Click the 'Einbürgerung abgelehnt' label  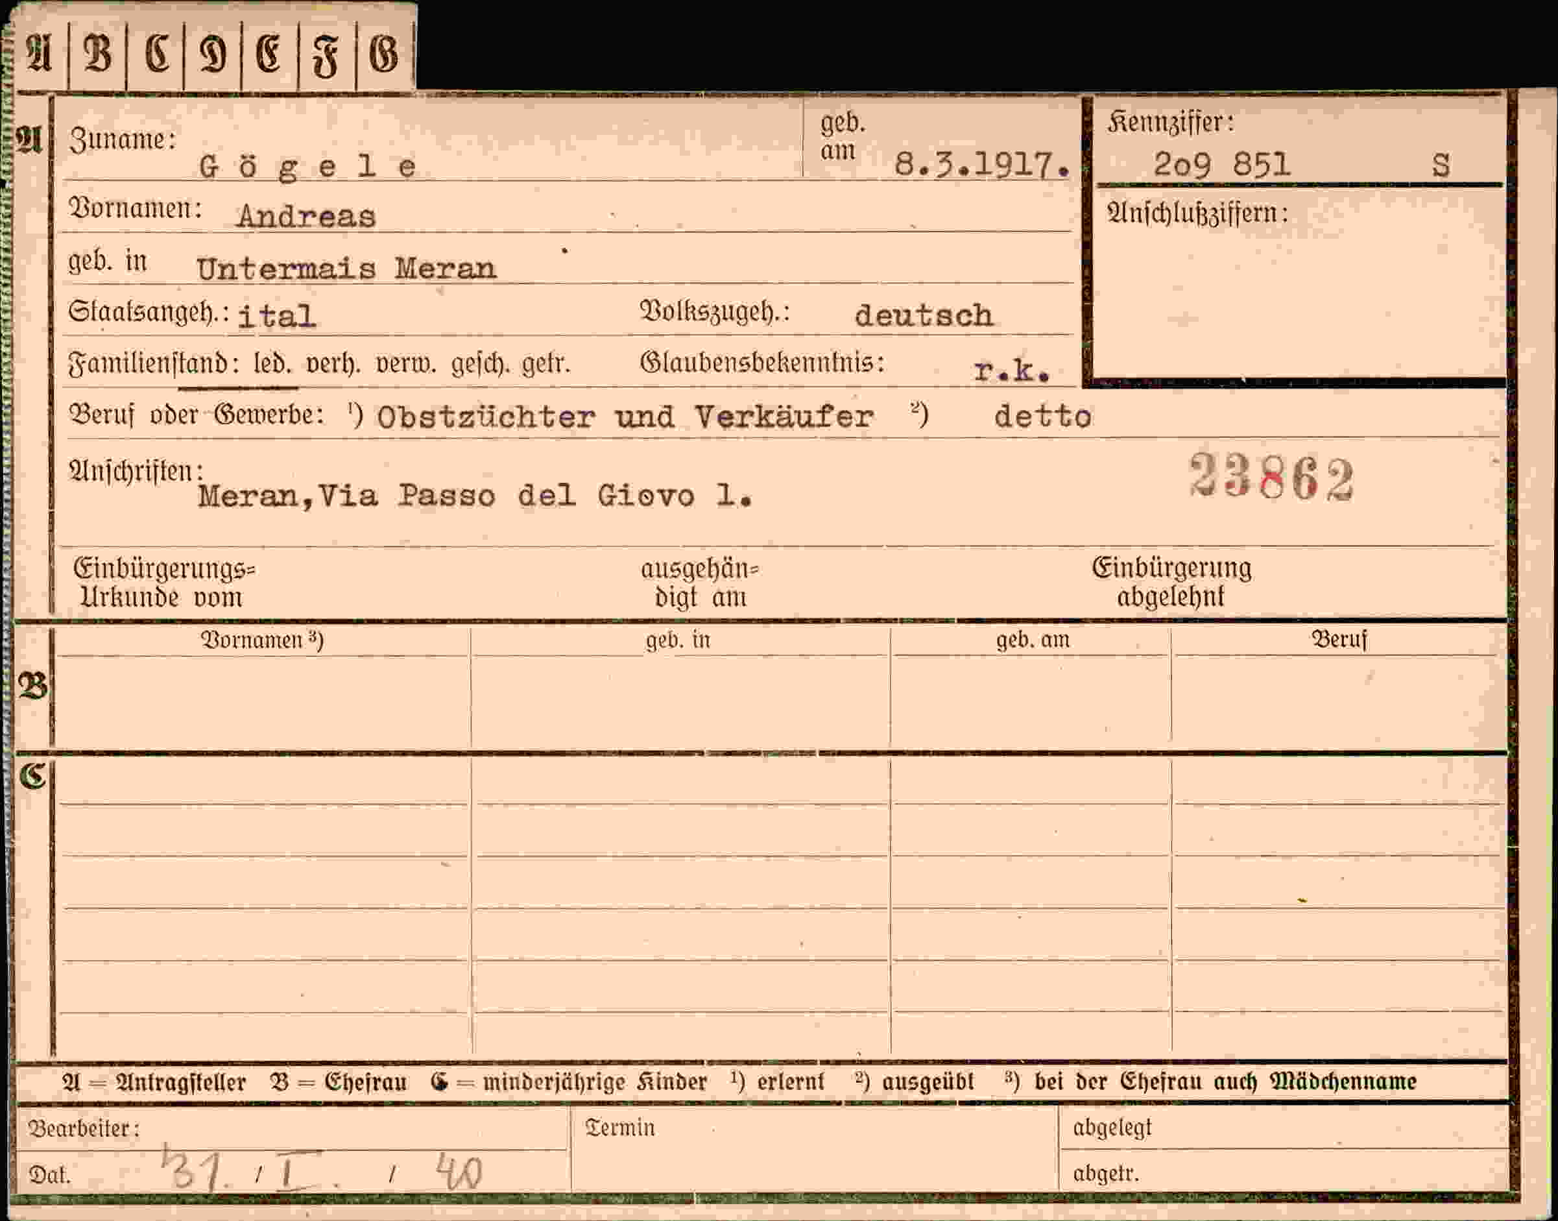[x=1171, y=582]
